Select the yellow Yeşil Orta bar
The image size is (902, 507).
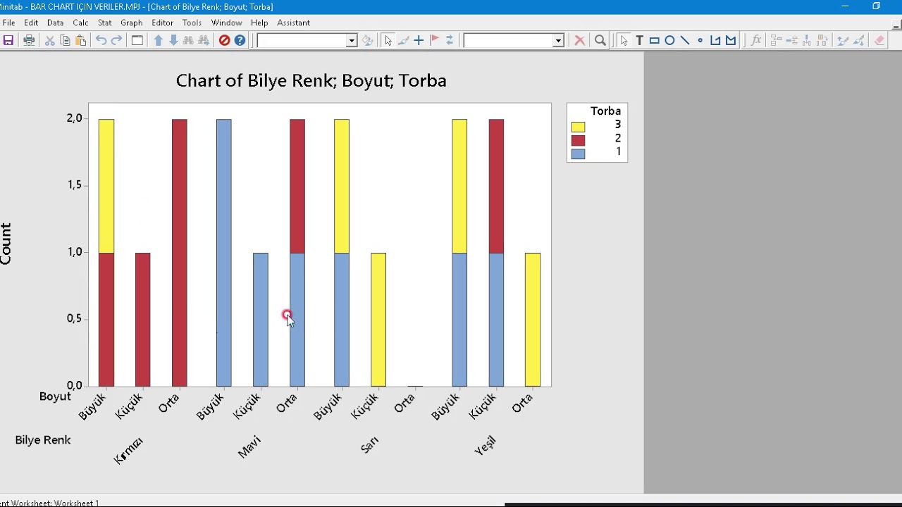(533, 320)
